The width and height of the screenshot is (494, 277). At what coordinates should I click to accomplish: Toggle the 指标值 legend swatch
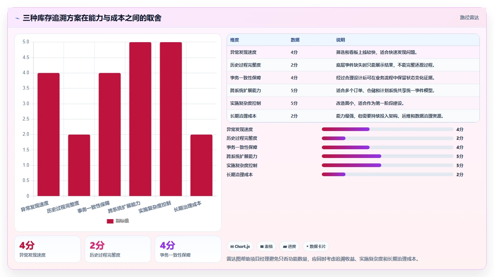pyautogui.click(x=110, y=221)
